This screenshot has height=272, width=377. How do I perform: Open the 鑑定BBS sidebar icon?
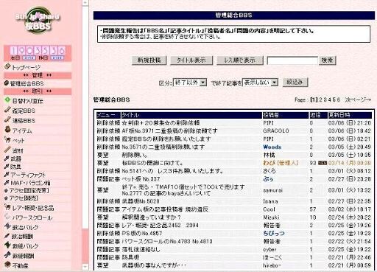(x=7, y=110)
